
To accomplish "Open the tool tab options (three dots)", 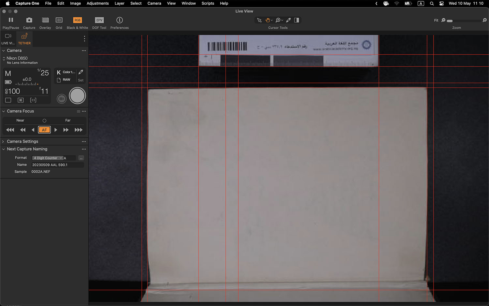I will [x=84, y=38].
